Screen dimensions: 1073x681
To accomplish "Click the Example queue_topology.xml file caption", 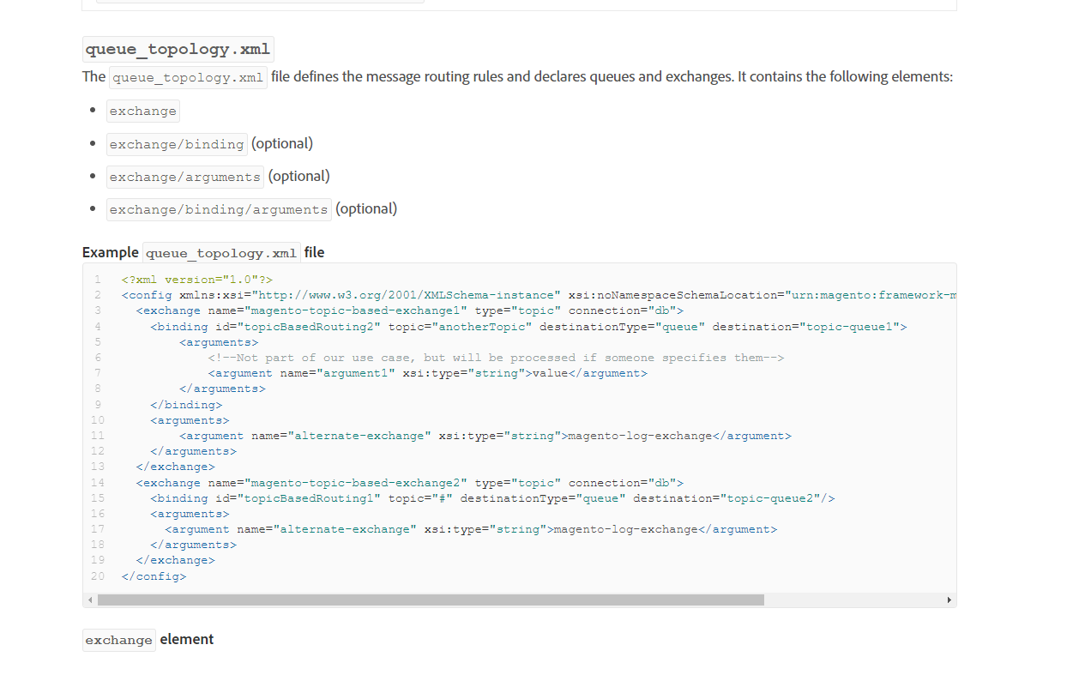I will 203,252.
